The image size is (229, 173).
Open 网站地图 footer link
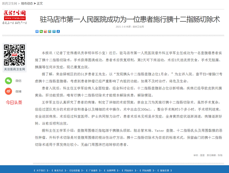point(147,171)
